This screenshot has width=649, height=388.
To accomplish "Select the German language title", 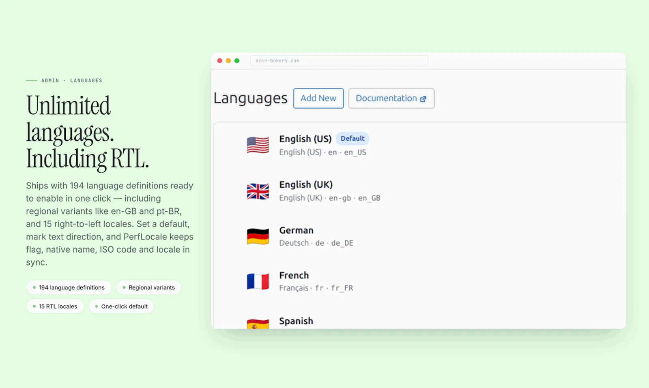I will (x=297, y=230).
